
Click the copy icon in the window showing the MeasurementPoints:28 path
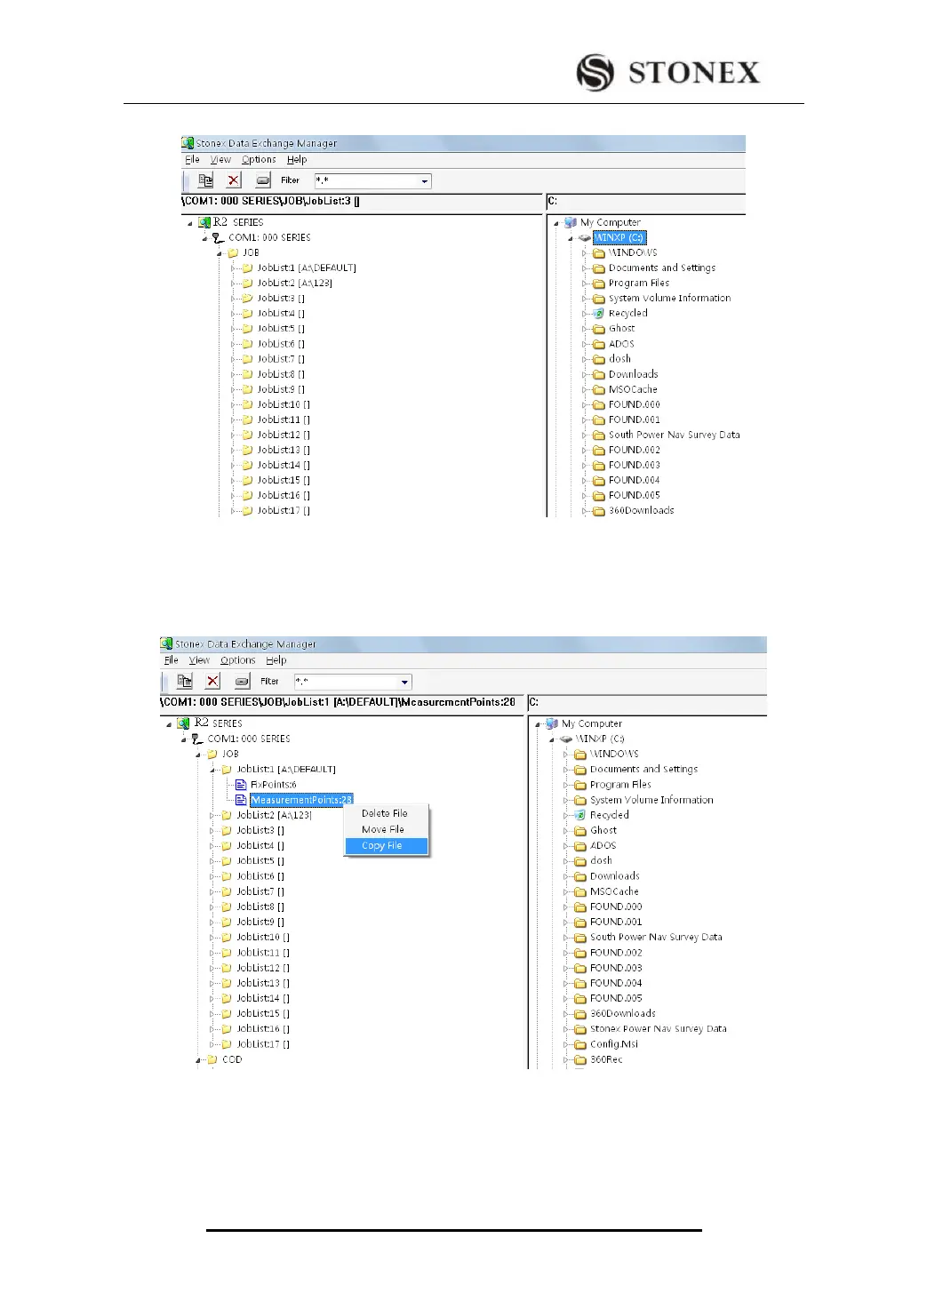184,682
